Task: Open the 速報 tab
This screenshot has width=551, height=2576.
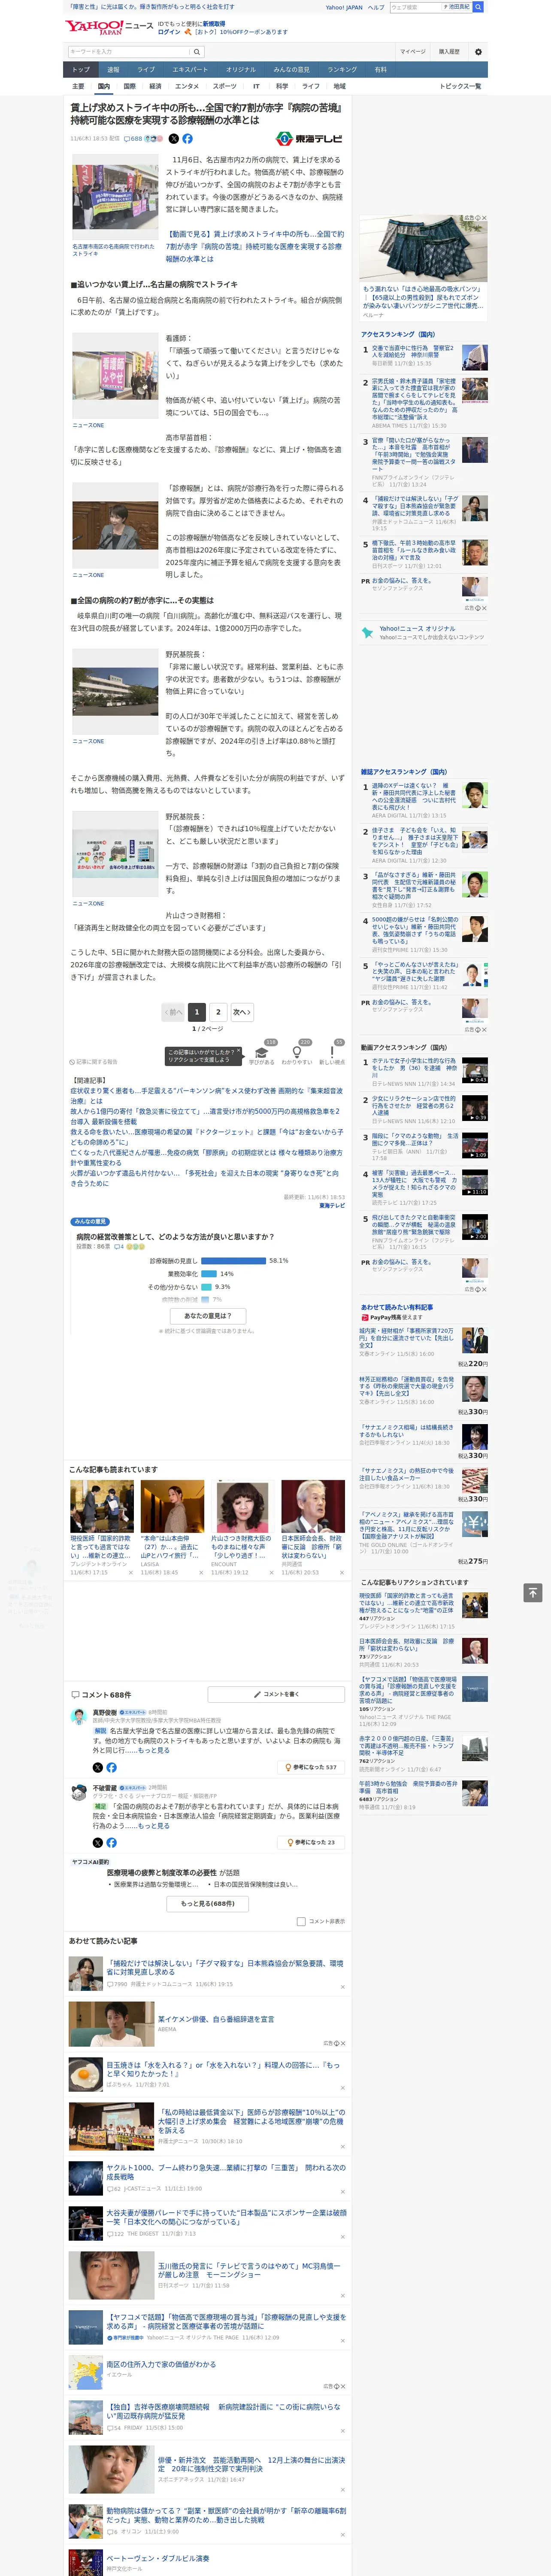Action: pos(113,70)
